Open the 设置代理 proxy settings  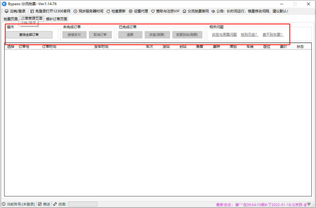(139, 11)
